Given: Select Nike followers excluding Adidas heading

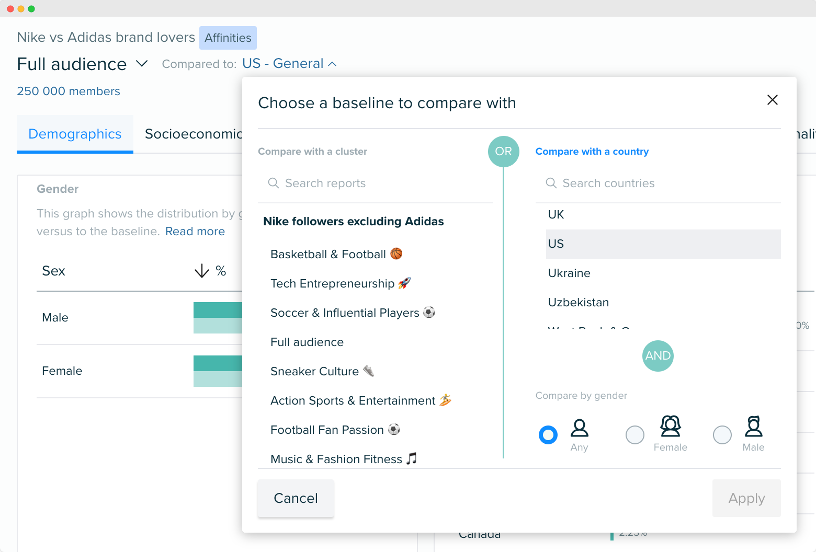Looking at the screenshot, I should (354, 221).
